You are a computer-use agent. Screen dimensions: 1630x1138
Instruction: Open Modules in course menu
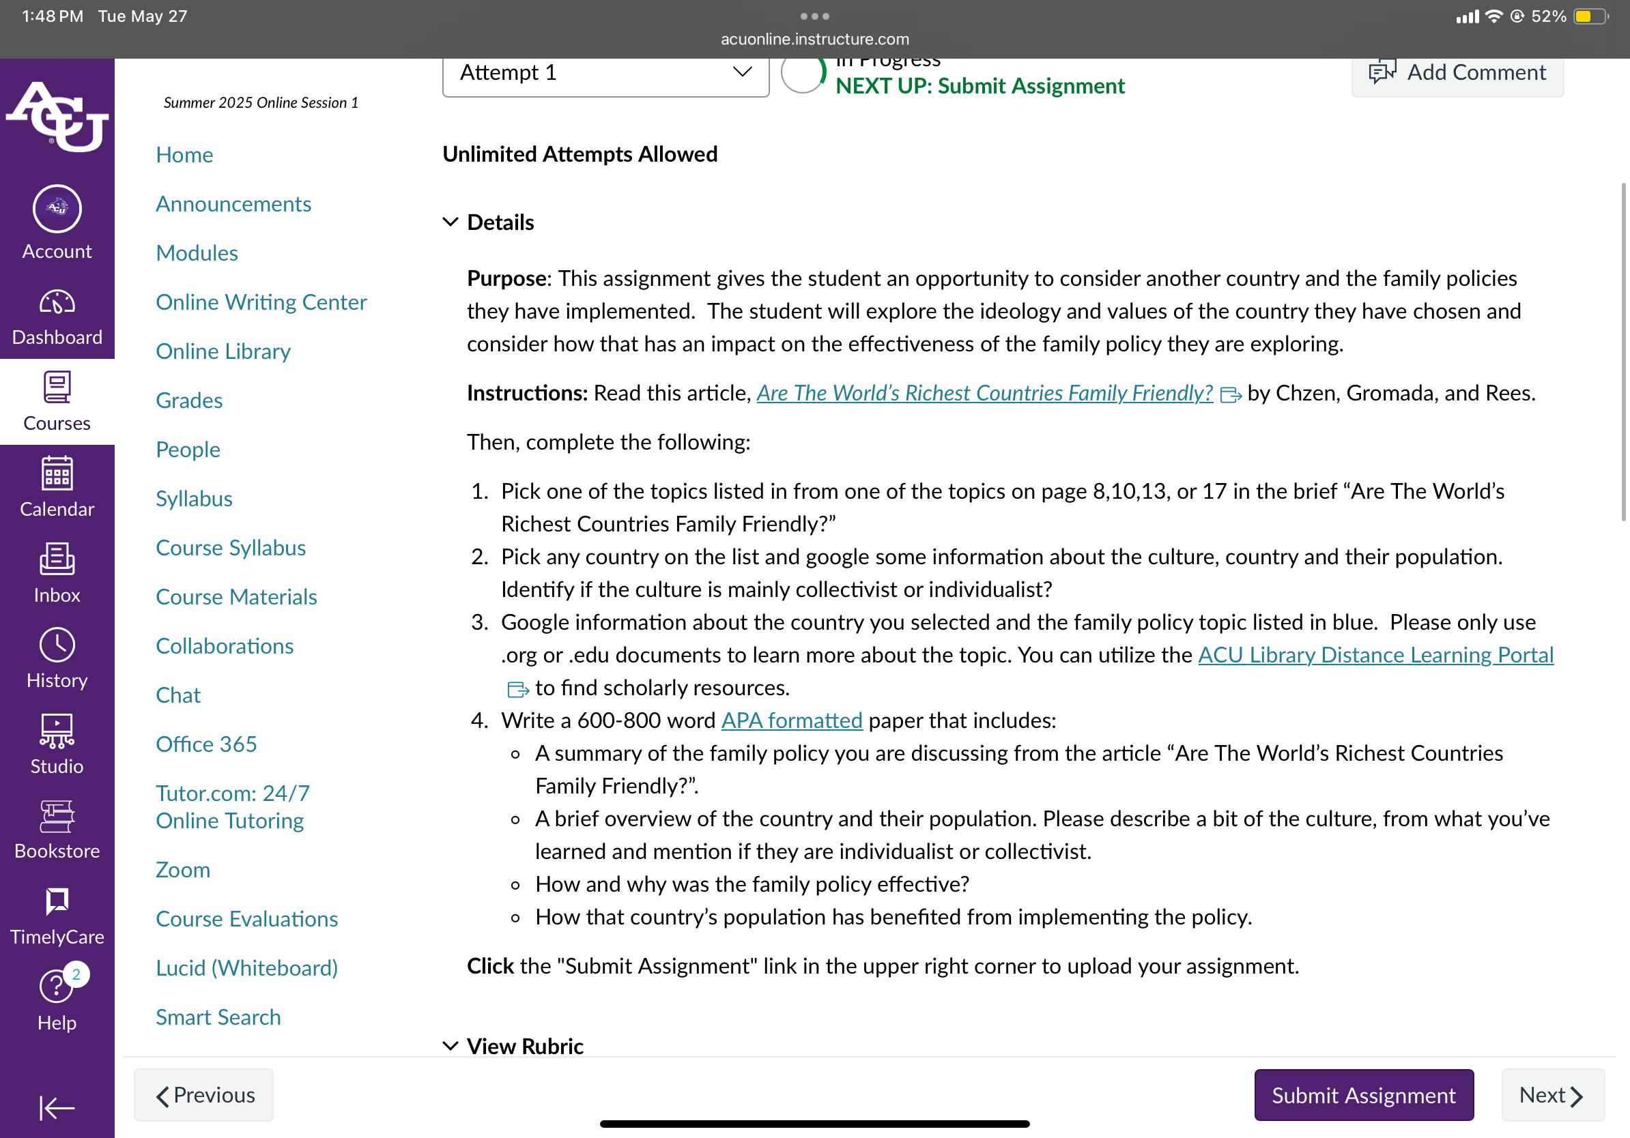click(x=197, y=253)
